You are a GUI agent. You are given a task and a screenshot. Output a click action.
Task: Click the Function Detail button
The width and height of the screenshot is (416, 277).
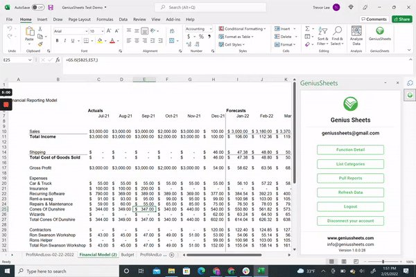350,150
